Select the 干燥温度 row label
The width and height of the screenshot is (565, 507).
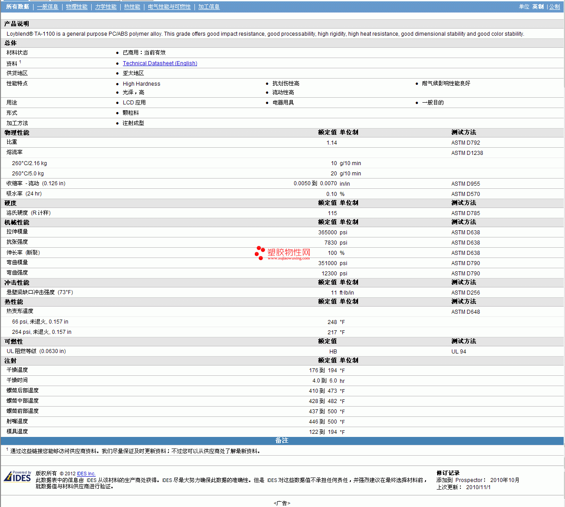(17, 370)
